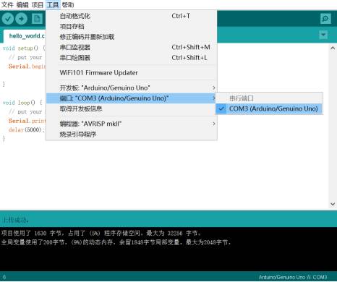The height and width of the screenshot is (282, 337).
Task: Click the editor scrollbar down arrow
Action: point(333,204)
